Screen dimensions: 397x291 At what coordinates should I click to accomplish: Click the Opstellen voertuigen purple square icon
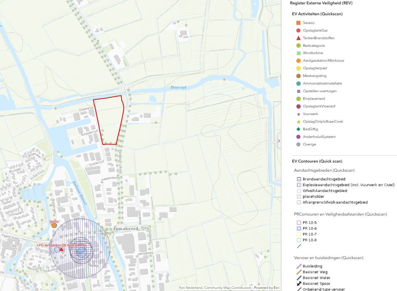pyautogui.click(x=298, y=91)
